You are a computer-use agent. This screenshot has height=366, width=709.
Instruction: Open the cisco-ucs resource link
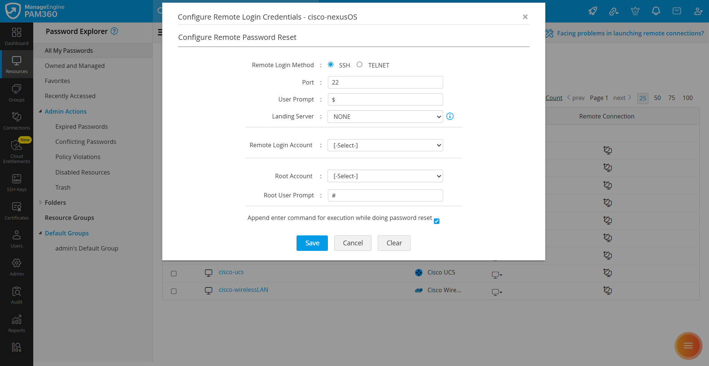(231, 272)
